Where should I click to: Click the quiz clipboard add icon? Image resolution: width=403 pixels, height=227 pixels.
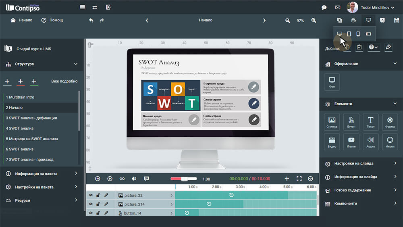pos(359,47)
